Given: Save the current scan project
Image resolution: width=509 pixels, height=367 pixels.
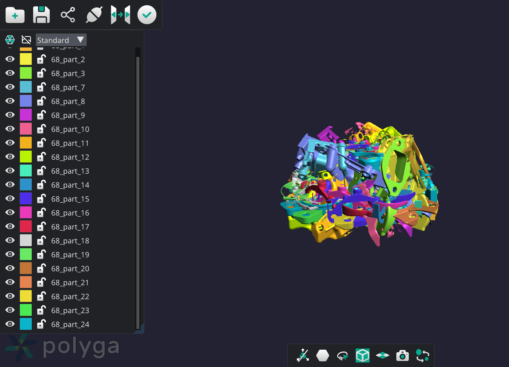Looking at the screenshot, I should 41,15.
